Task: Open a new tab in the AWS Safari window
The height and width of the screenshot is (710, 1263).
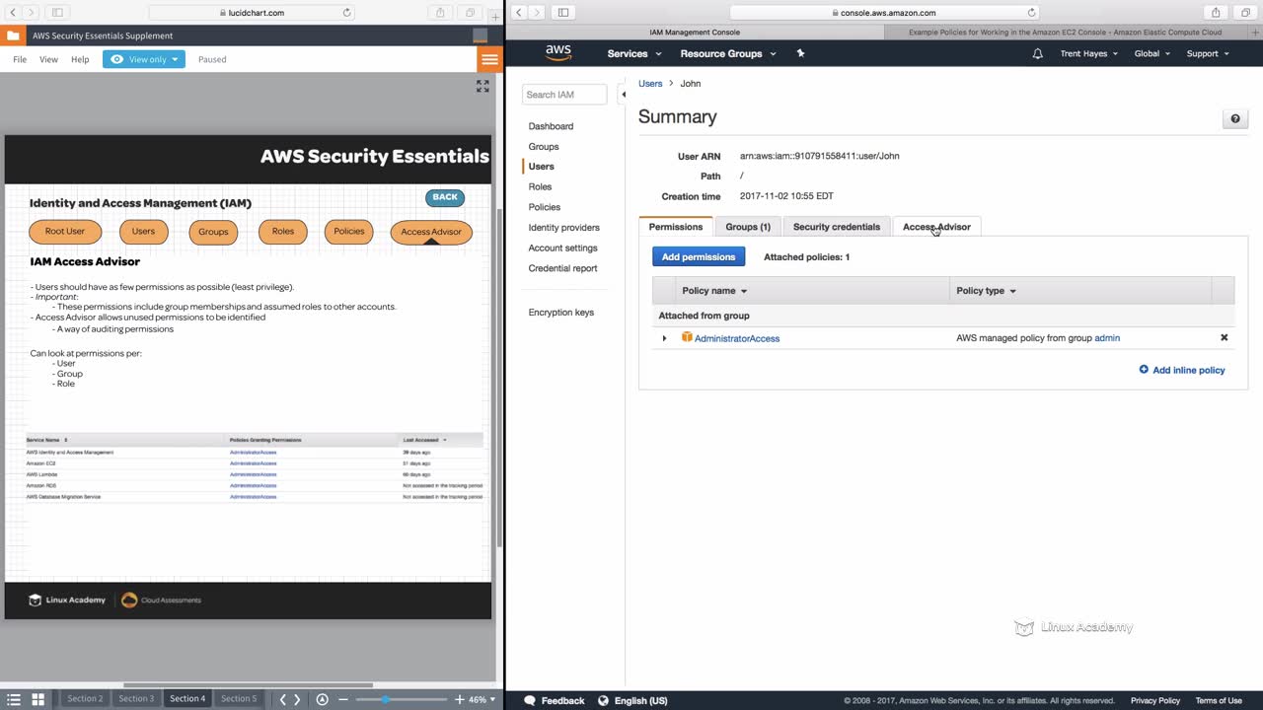Action: (x=1254, y=32)
